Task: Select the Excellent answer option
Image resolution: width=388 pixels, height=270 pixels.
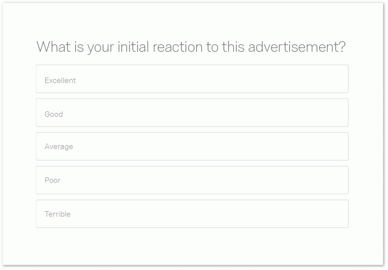Action: point(192,79)
